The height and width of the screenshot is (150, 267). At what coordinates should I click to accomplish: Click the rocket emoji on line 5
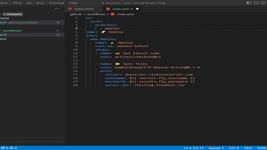[x=103, y=32]
